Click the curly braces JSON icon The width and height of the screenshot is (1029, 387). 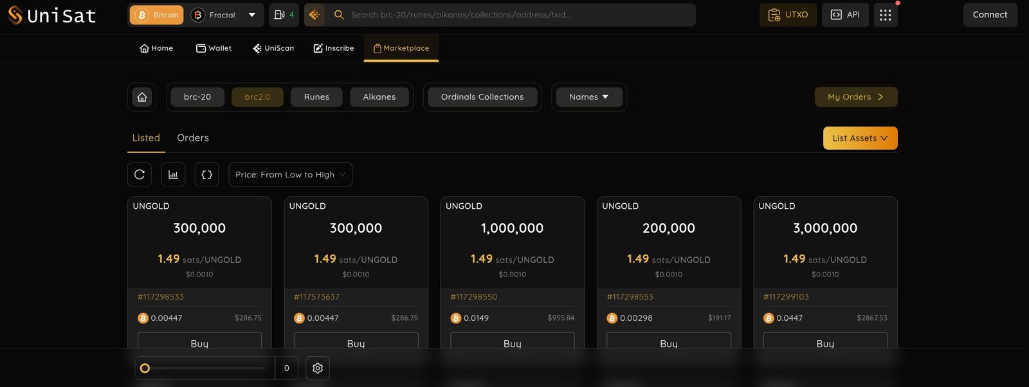[x=207, y=174]
